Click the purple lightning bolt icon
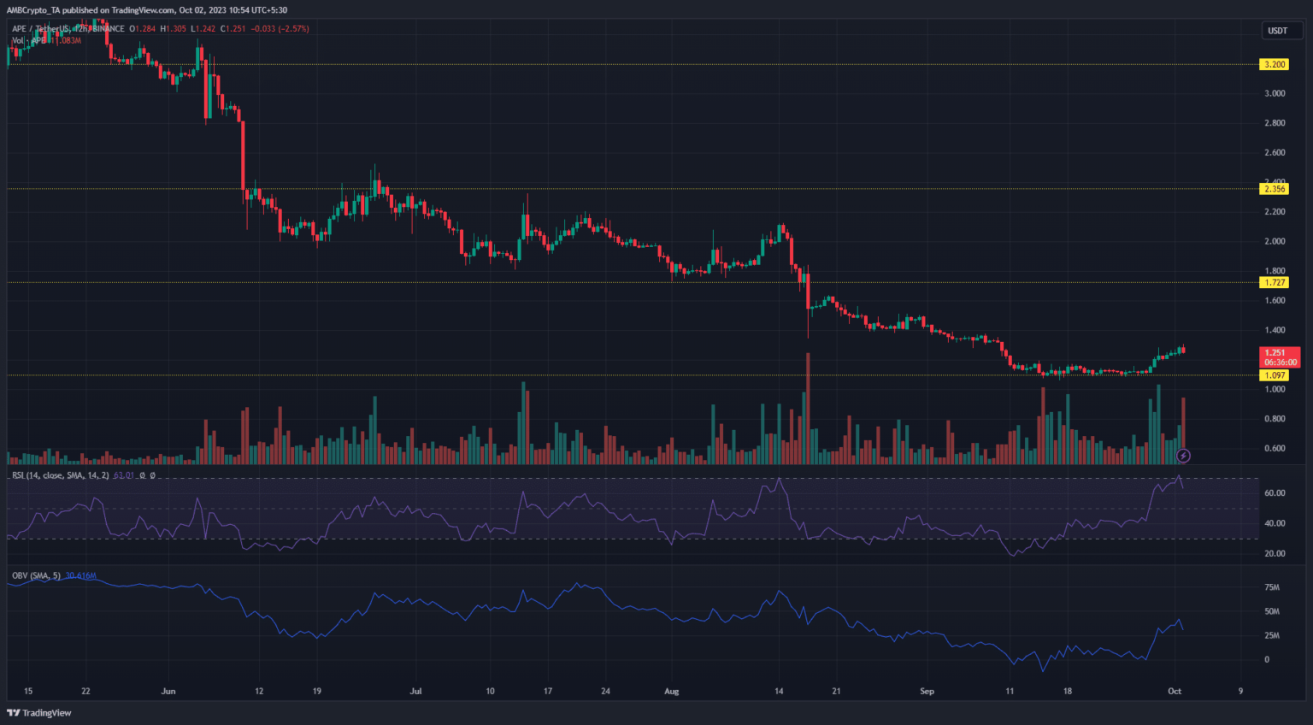Image resolution: width=1313 pixels, height=725 pixels. tap(1183, 456)
